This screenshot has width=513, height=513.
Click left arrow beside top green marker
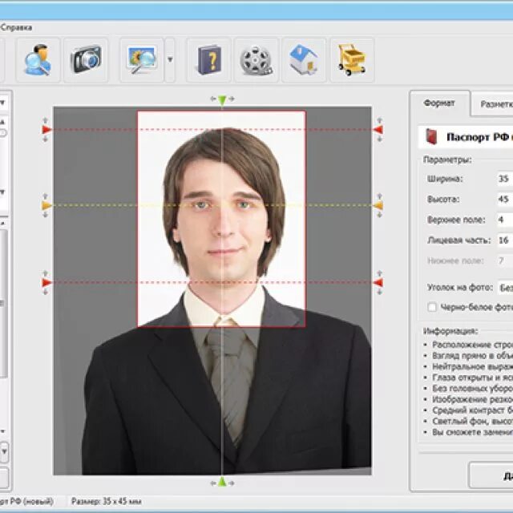click(x=212, y=99)
